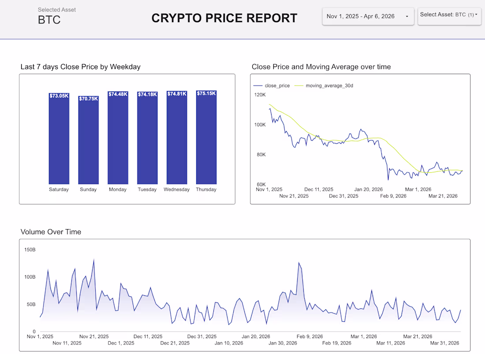
Task: Click the close_price blue legend line
Action: 257,86
